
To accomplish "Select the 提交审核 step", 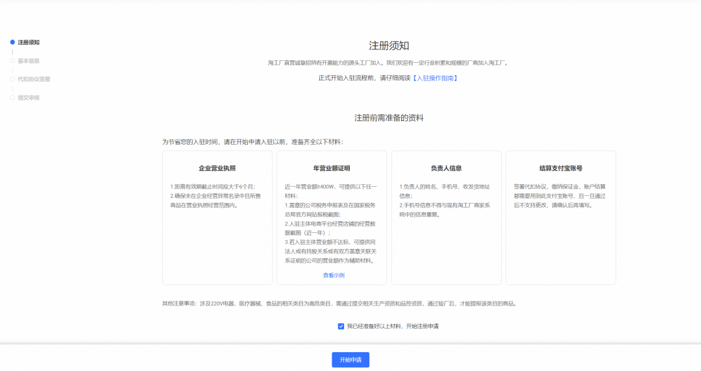I will (29, 97).
